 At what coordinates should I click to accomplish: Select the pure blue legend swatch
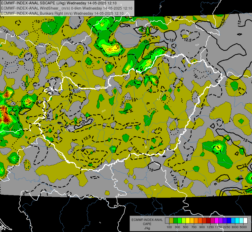tap(229, 220)
